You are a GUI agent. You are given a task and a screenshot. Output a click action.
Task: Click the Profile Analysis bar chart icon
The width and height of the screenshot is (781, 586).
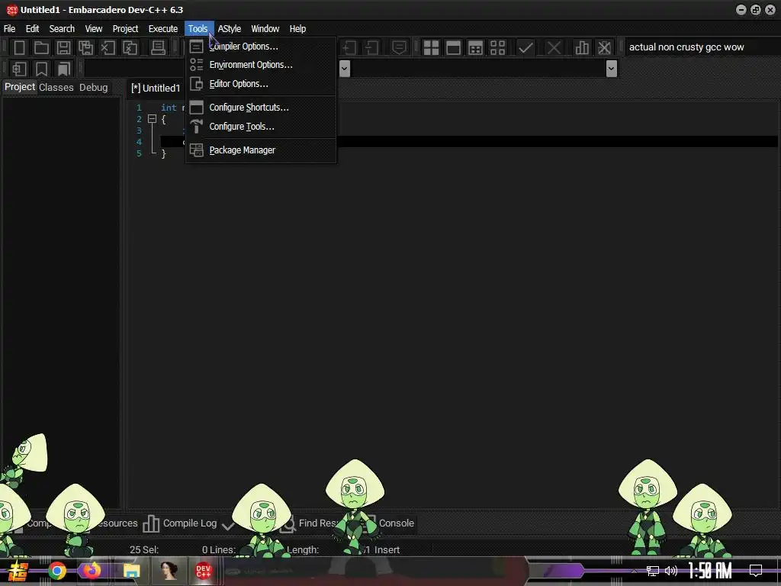click(582, 48)
